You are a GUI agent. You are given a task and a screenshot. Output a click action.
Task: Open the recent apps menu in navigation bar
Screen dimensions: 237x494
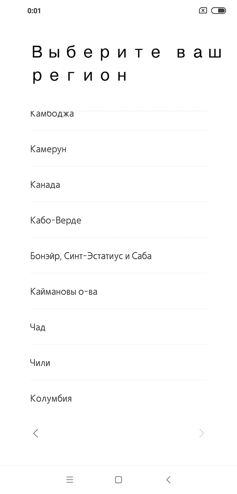coord(70,479)
